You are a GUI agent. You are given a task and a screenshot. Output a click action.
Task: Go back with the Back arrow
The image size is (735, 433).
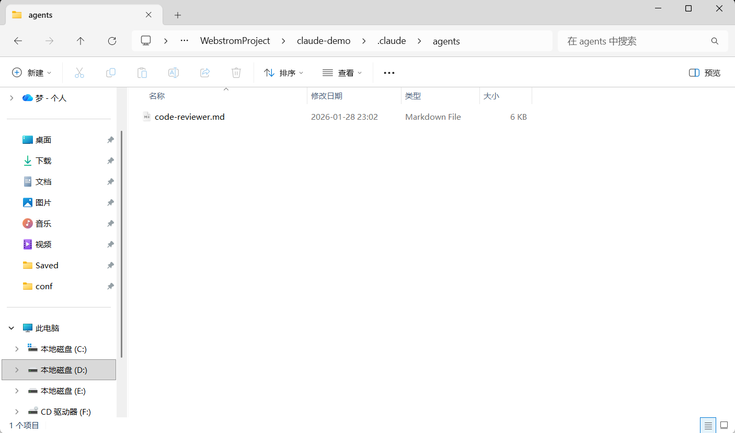(x=18, y=41)
